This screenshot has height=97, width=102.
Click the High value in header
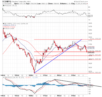click(x=31, y=4)
